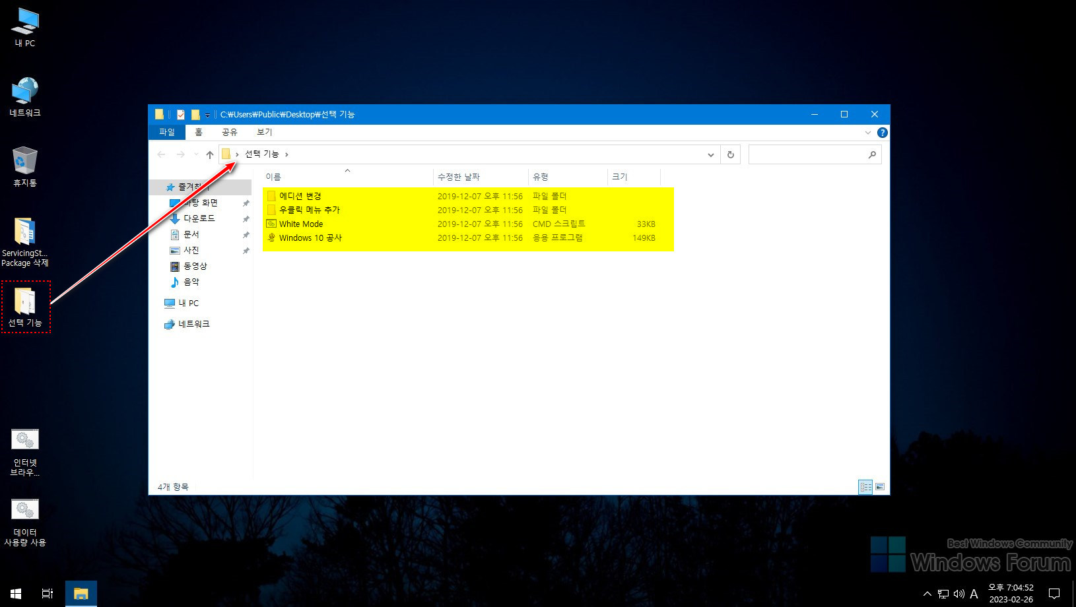The width and height of the screenshot is (1076, 607).
Task: Go forward with the forward arrow
Action: [x=181, y=154]
